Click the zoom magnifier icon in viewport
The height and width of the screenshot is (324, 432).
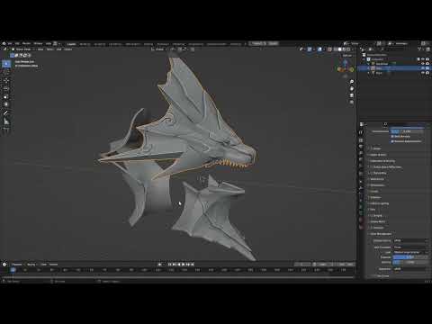pyautogui.click(x=352, y=82)
